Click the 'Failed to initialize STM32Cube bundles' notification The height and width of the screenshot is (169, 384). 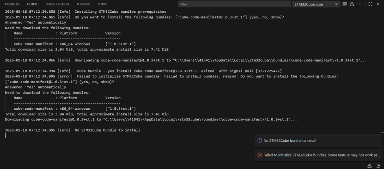318,155
